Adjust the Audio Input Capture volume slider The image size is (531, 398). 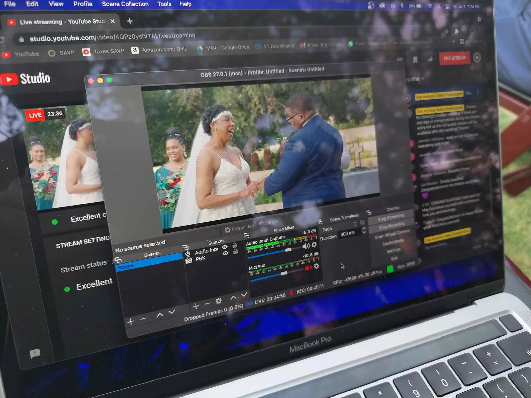click(x=288, y=250)
